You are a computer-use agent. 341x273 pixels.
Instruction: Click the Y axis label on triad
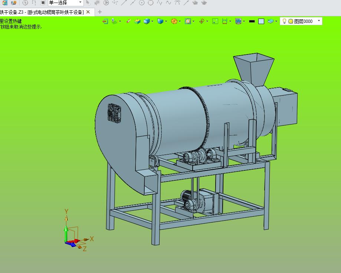66,211
